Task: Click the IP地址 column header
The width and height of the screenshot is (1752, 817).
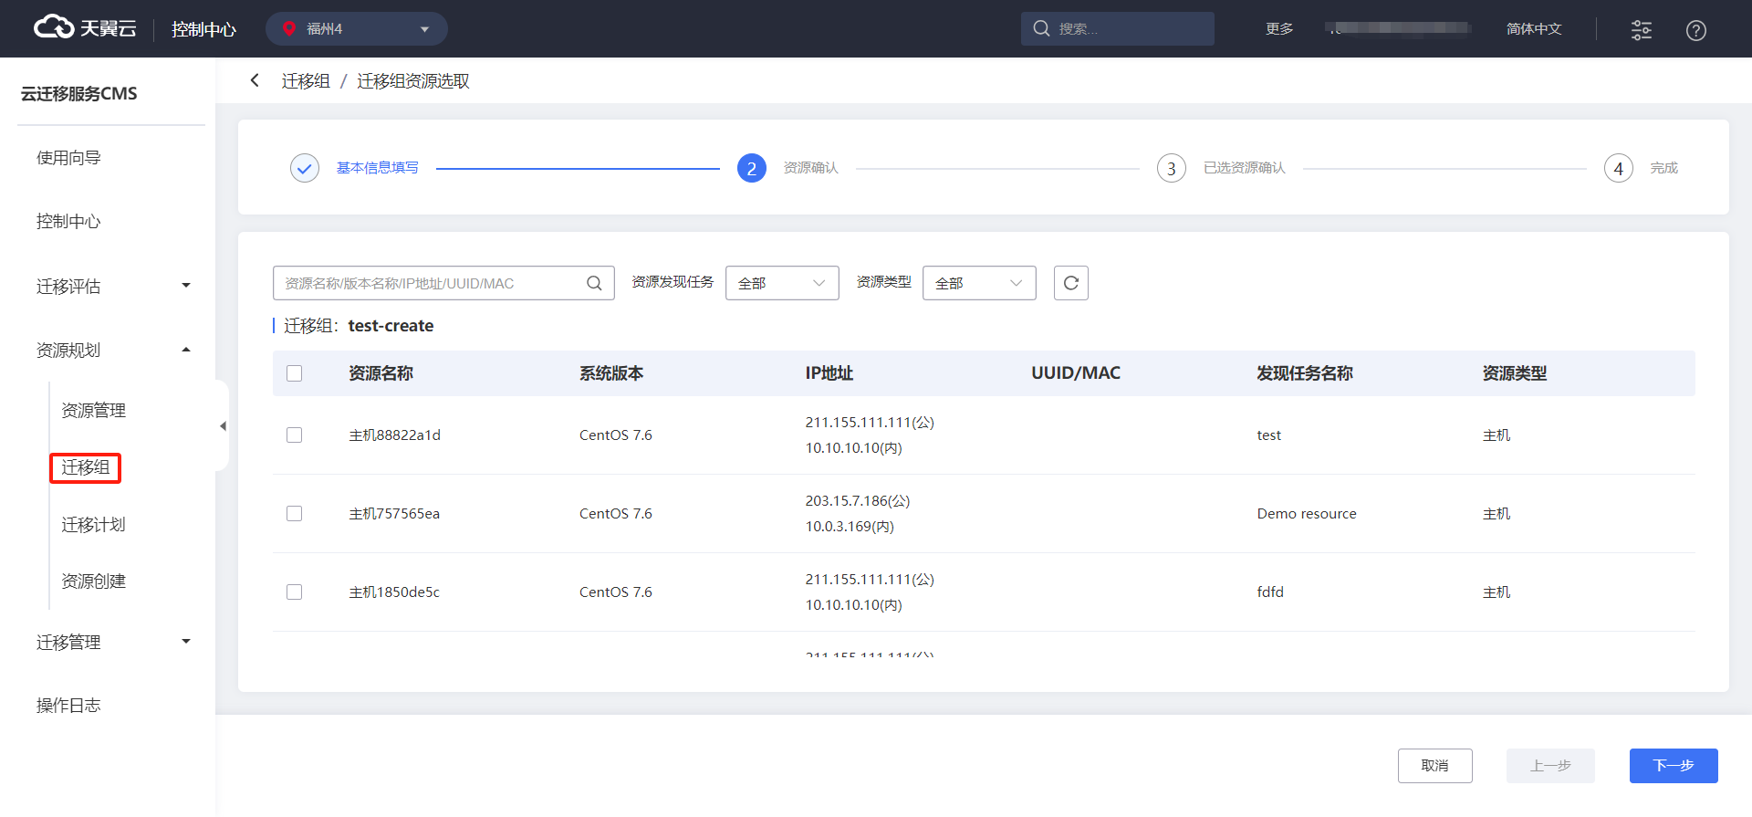Action: 829,373
